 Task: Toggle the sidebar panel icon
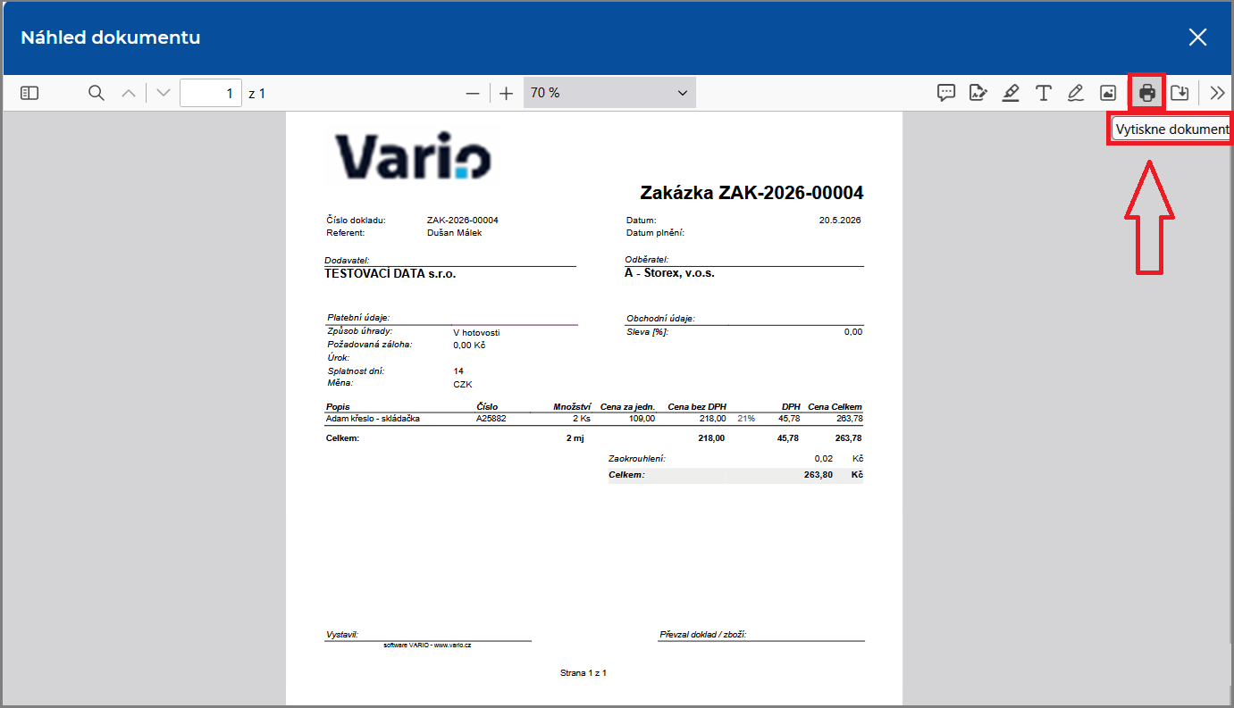29,93
